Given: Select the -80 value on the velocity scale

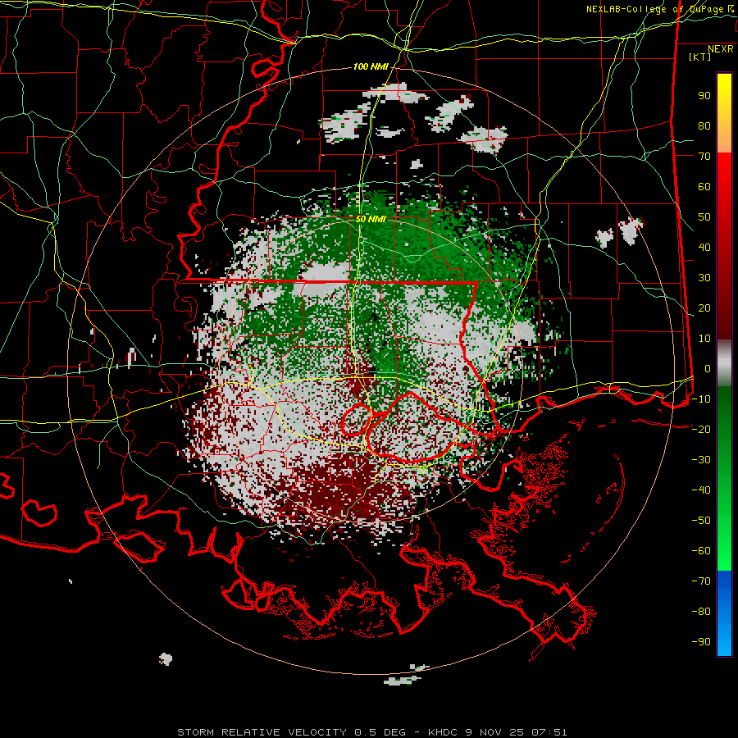Looking at the screenshot, I should coord(701,612).
